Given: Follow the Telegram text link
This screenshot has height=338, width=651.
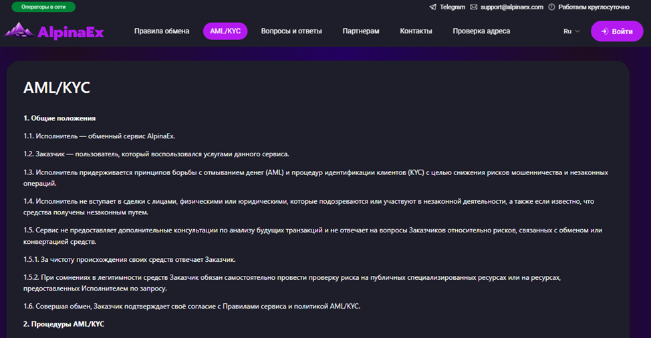Looking at the screenshot, I should [x=452, y=7].
